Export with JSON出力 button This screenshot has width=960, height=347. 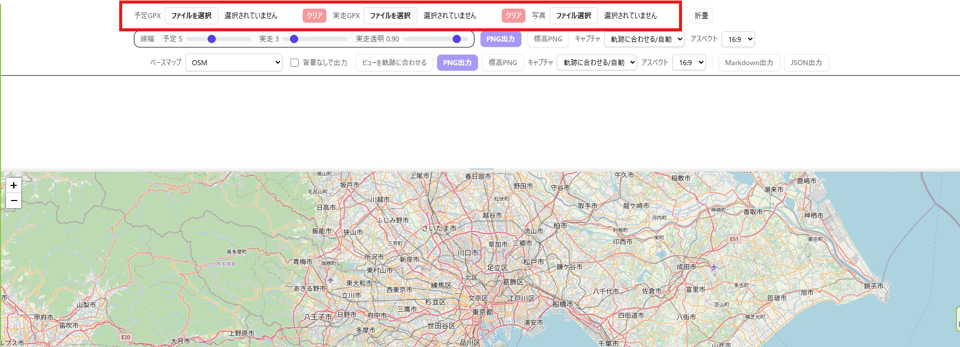[806, 63]
